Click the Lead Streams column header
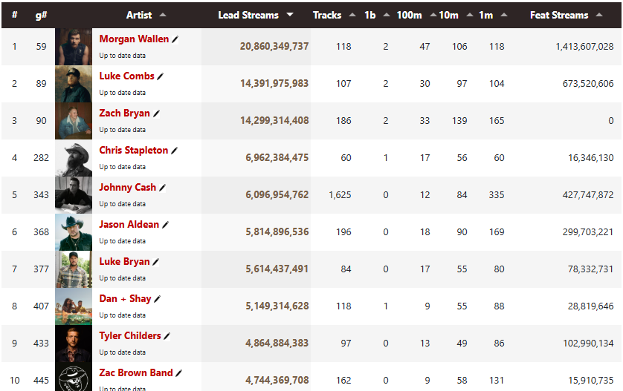Viewport: 623px width, 391px height. [248, 15]
